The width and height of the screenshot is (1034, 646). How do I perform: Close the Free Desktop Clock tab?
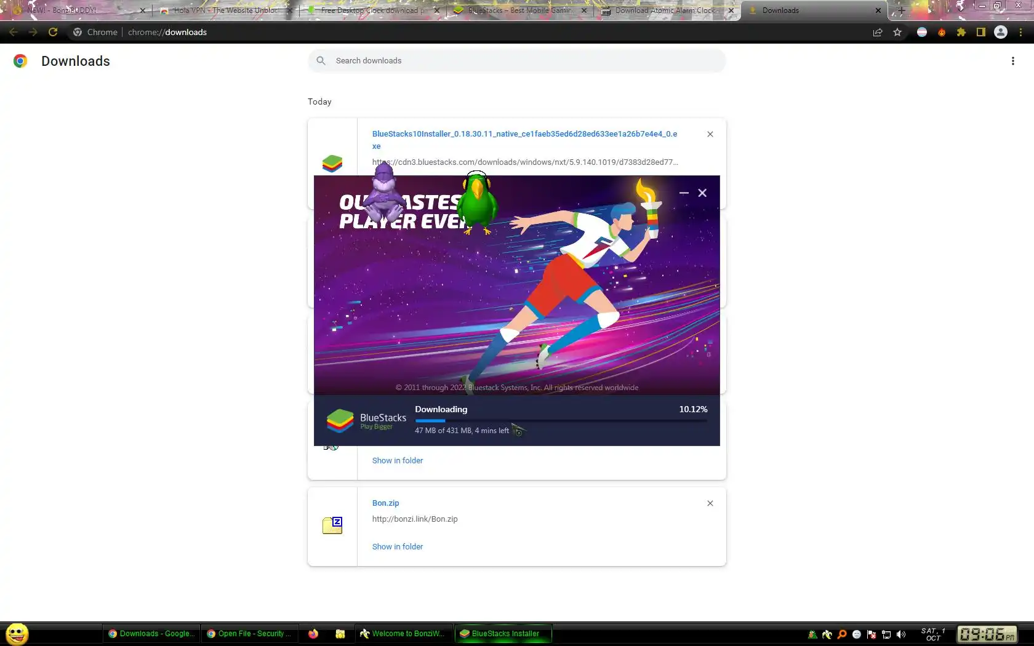pyautogui.click(x=437, y=10)
